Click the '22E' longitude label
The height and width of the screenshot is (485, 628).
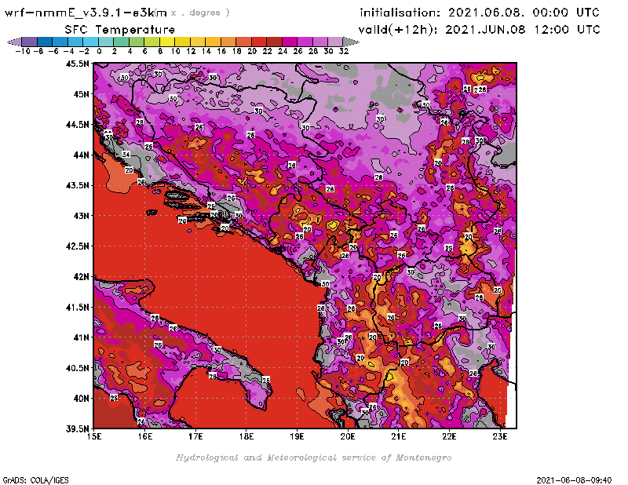pos(449,436)
